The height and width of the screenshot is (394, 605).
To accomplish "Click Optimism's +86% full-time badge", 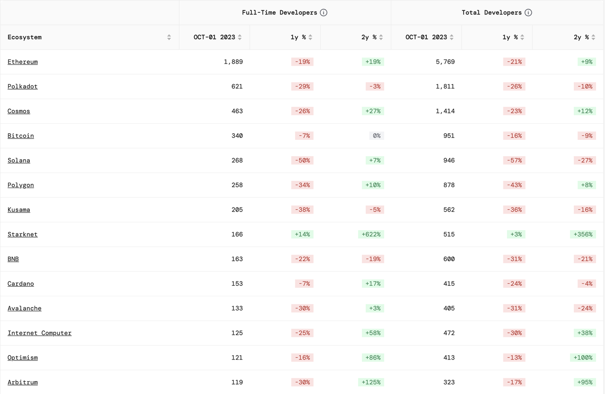I will tap(373, 358).
